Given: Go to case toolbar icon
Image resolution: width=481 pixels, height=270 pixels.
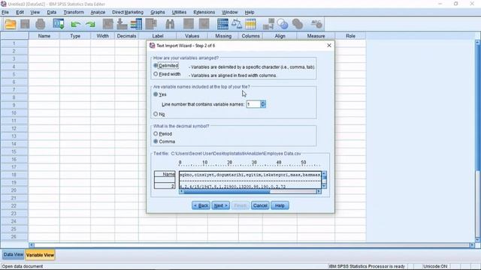Looking at the screenshot, I should [x=107, y=24].
